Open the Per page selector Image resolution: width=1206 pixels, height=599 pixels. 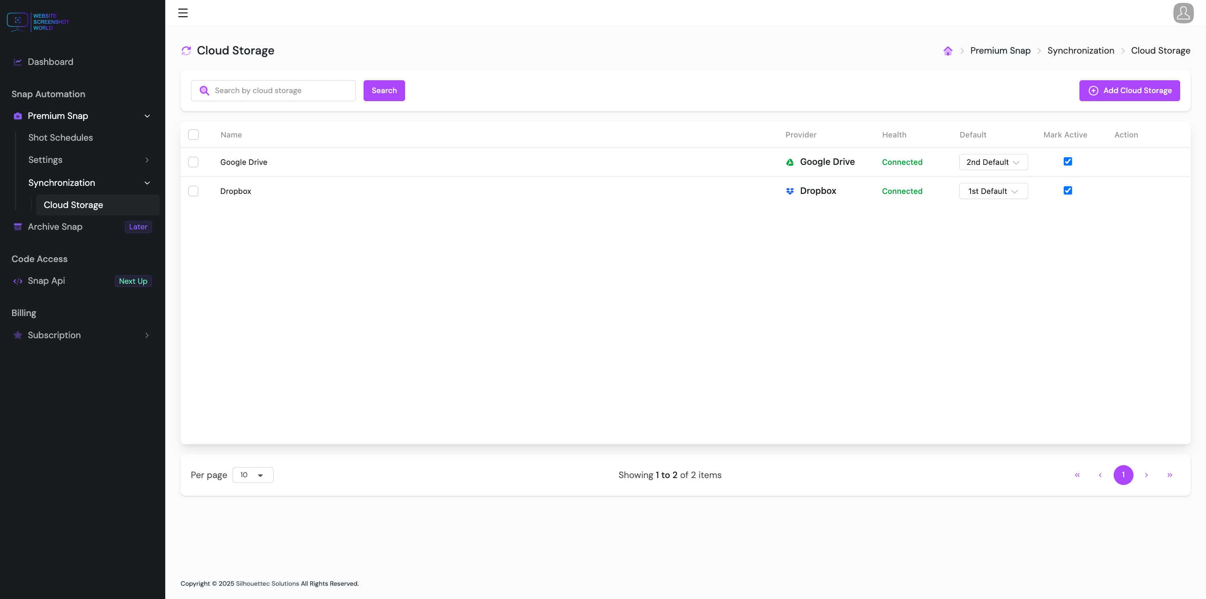point(252,474)
